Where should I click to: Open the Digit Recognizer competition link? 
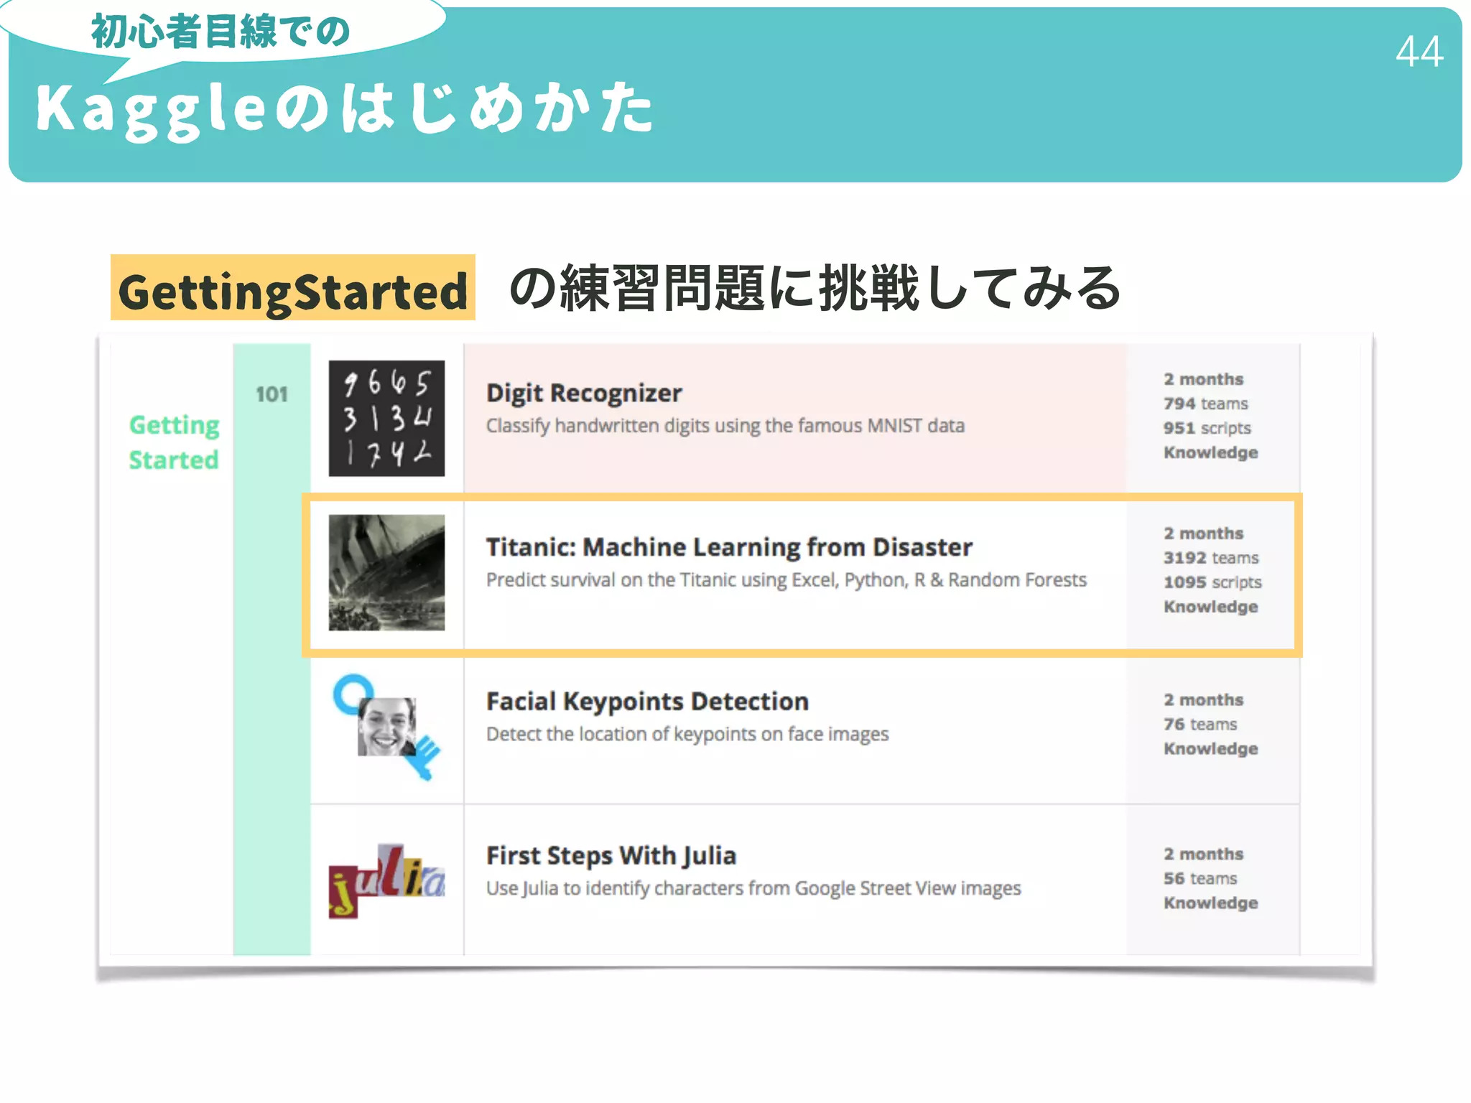tap(584, 393)
